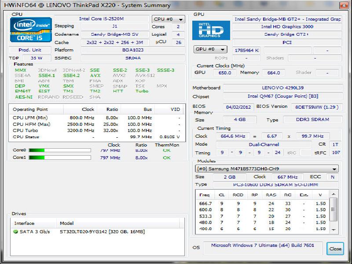Screen dimensions: 352x264
Task: Click the DDR3 SDRAM memory type field
Action: (313, 120)
